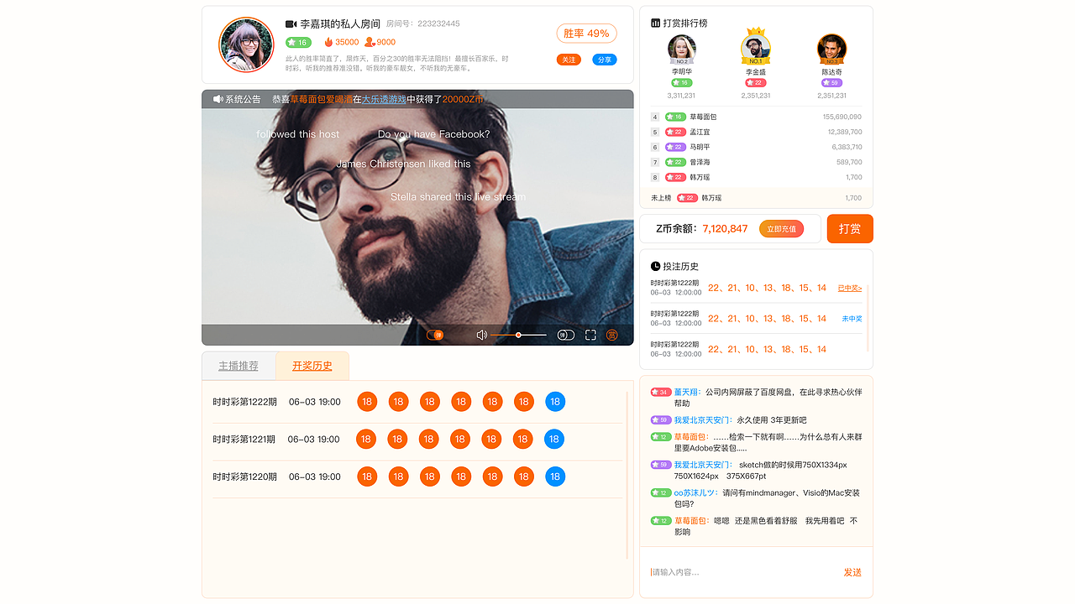Follow the host via the 关注 button

pos(569,60)
